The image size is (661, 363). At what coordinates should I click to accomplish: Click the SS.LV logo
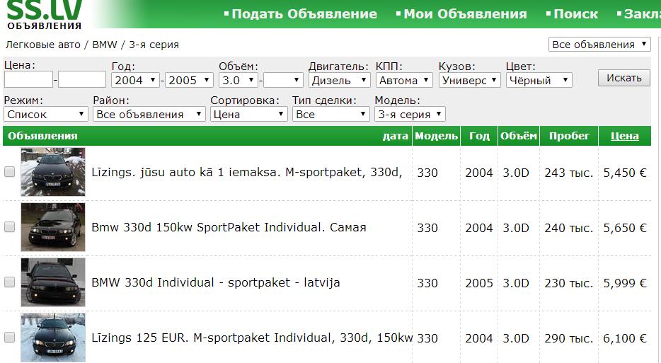44,14
